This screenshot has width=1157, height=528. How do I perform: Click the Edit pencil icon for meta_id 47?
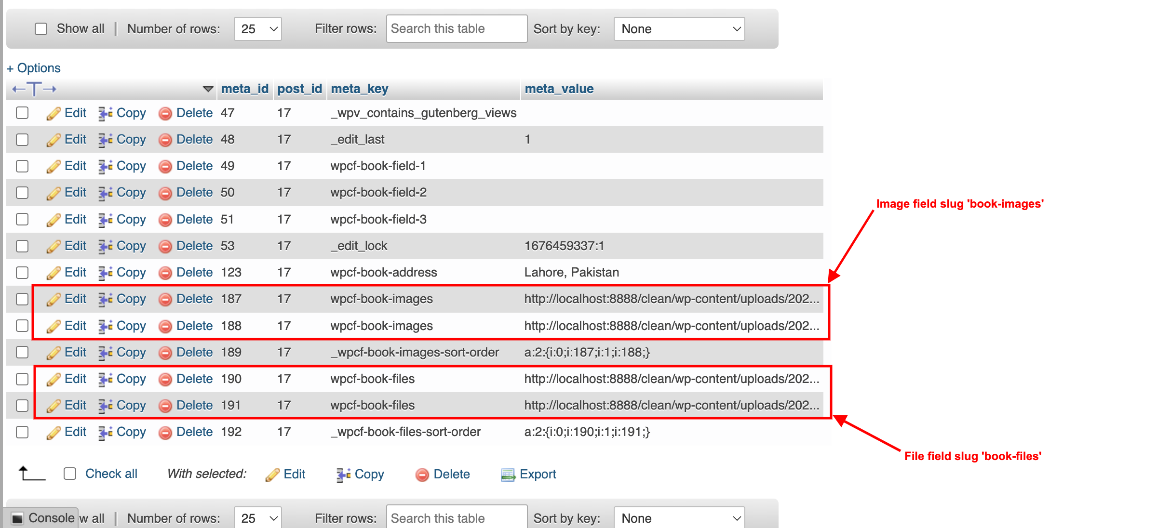tap(54, 113)
